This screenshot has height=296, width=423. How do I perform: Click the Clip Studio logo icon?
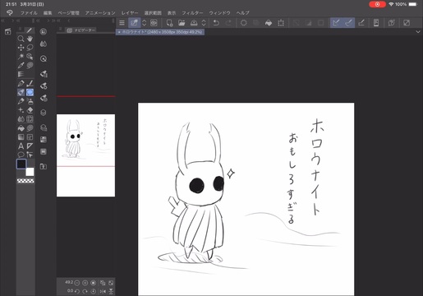10,12
